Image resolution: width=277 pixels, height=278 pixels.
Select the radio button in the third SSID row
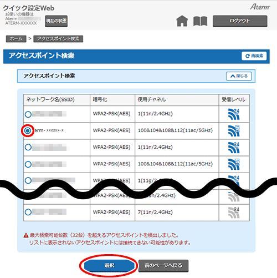28,148
